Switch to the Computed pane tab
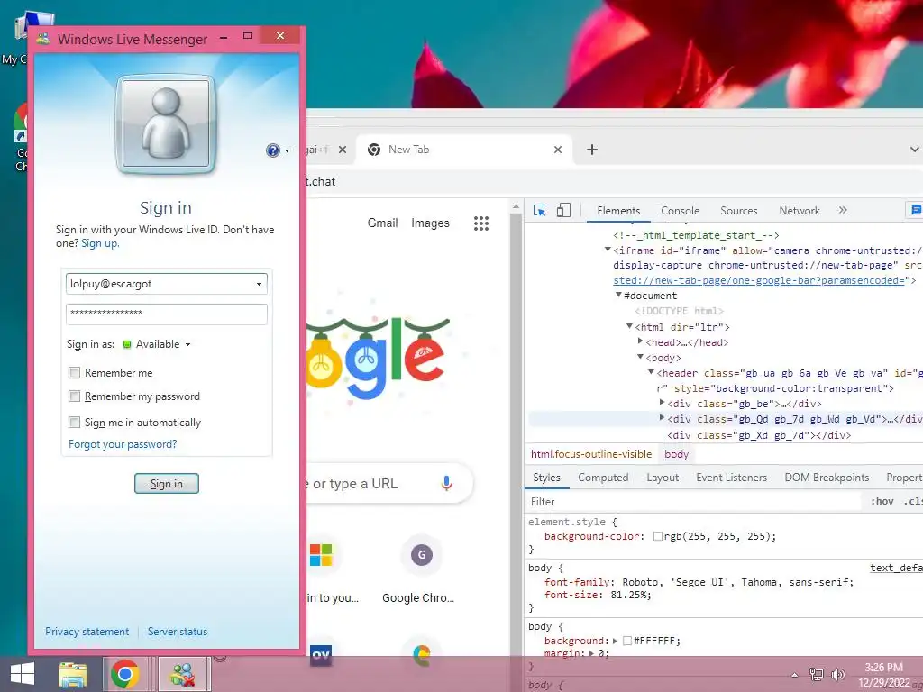The width and height of the screenshot is (923, 692). tap(603, 478)
